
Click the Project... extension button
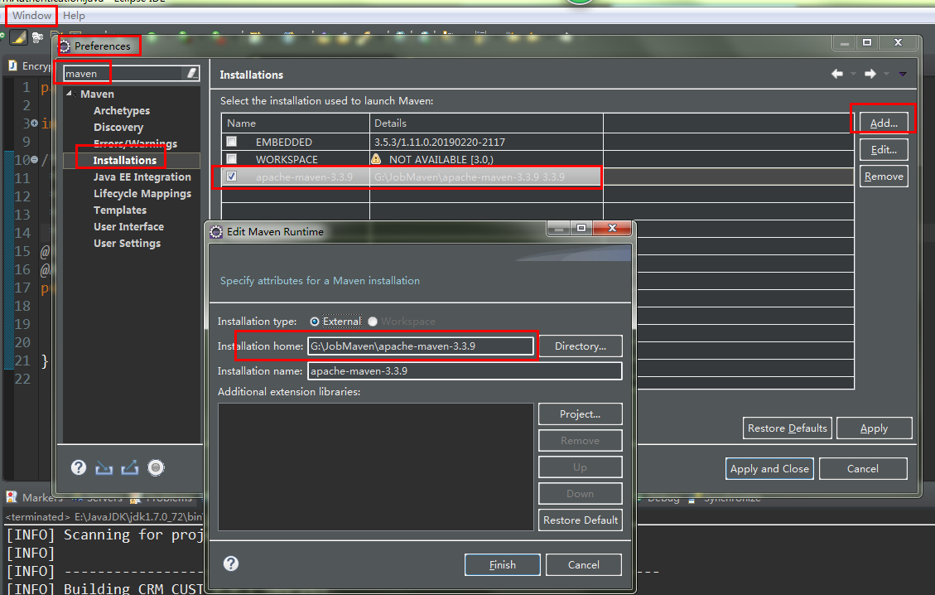(x=581, y=414)
